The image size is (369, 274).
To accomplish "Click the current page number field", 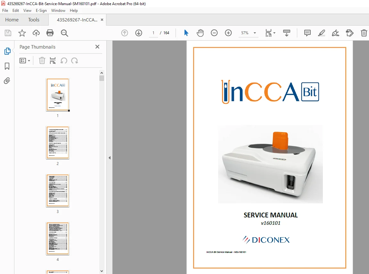I will (153, 33).
